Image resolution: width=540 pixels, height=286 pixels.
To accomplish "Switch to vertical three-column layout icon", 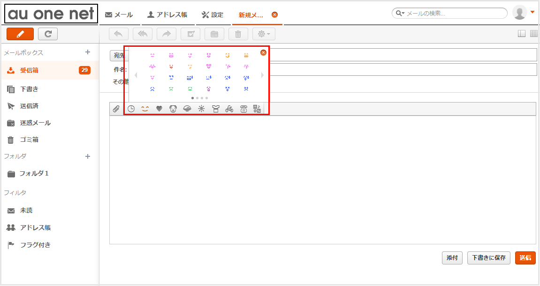I will coord(534,33).
